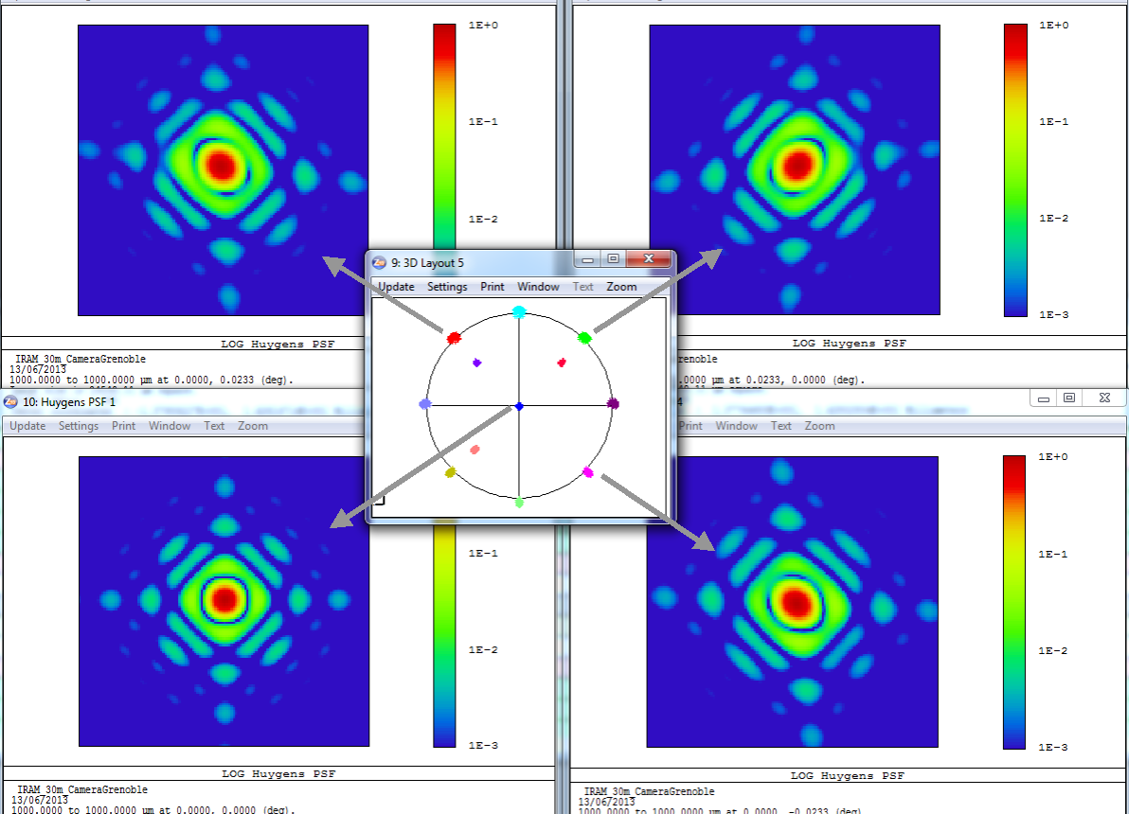Open the Zoom menu in 3D Layout 5
Image resolution: width=1129 pixels, height=814 pixels.
pos(621,287)
